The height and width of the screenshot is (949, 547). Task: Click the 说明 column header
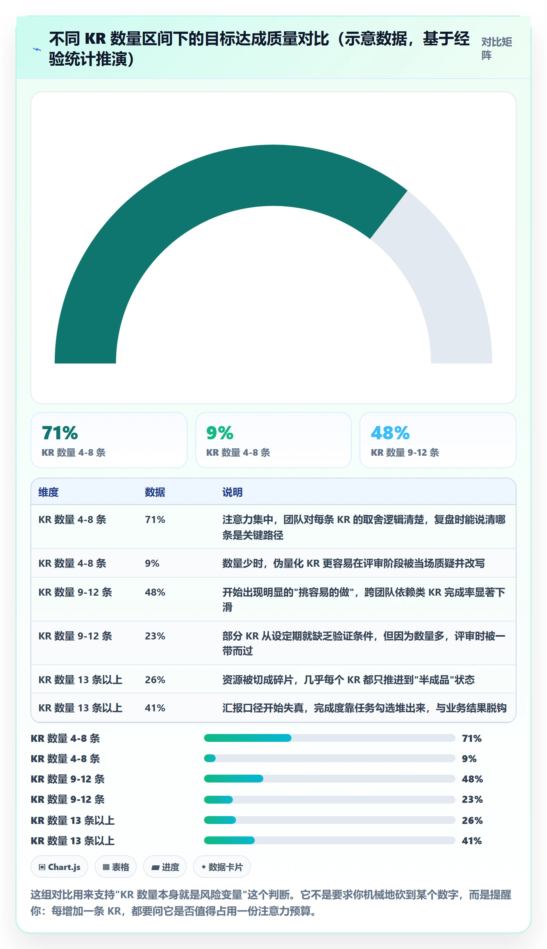pos(232,492)
